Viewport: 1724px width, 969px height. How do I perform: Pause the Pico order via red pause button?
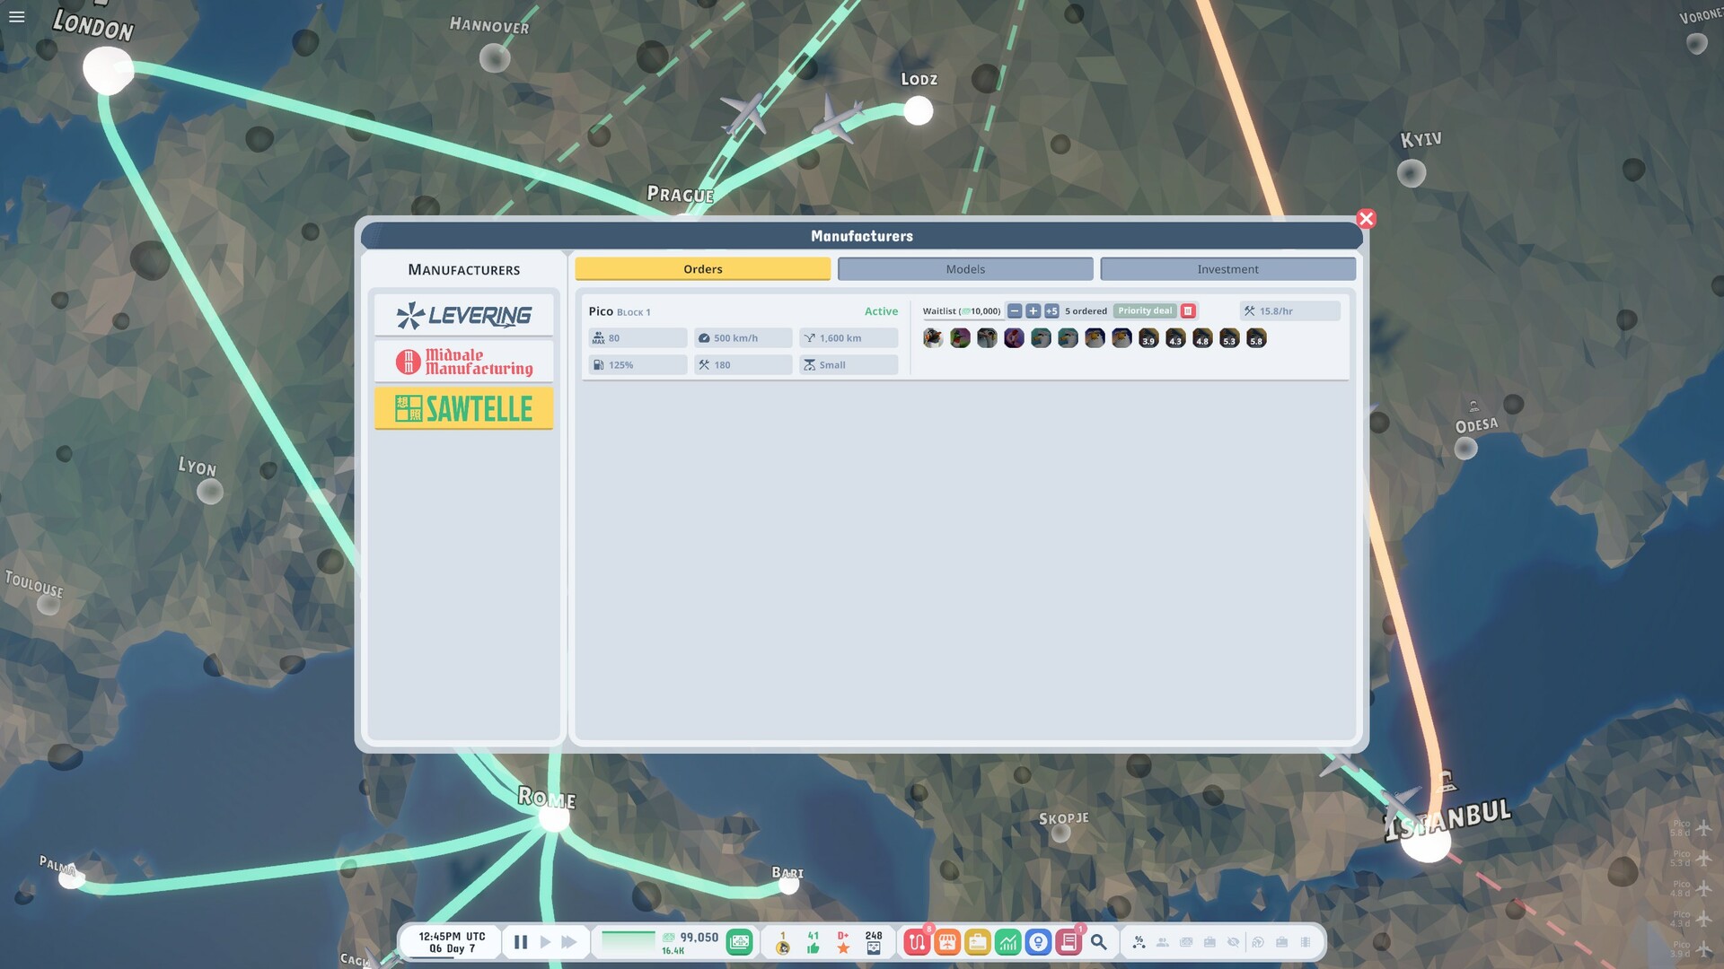(1188, 310)
